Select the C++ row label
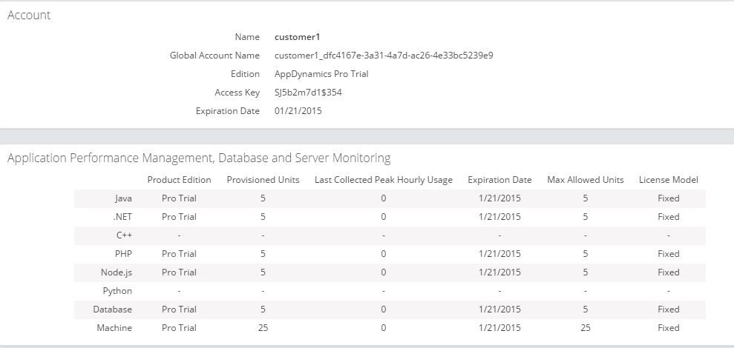734x348 pixels. pyautogui.click(x=124, y=235)
